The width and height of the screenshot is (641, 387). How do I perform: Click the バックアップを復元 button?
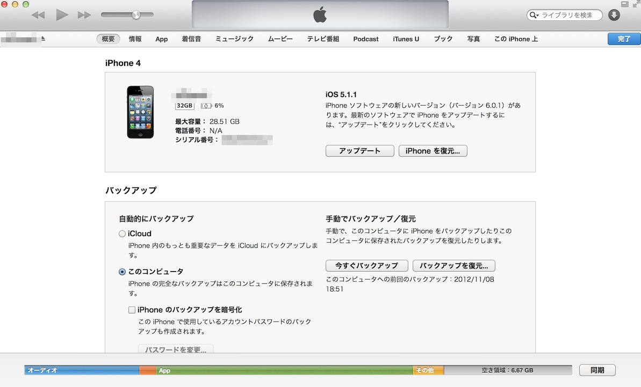click(454, 265)
